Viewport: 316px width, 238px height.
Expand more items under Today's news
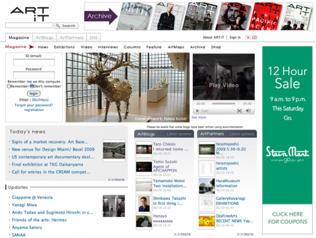point(116,179)
